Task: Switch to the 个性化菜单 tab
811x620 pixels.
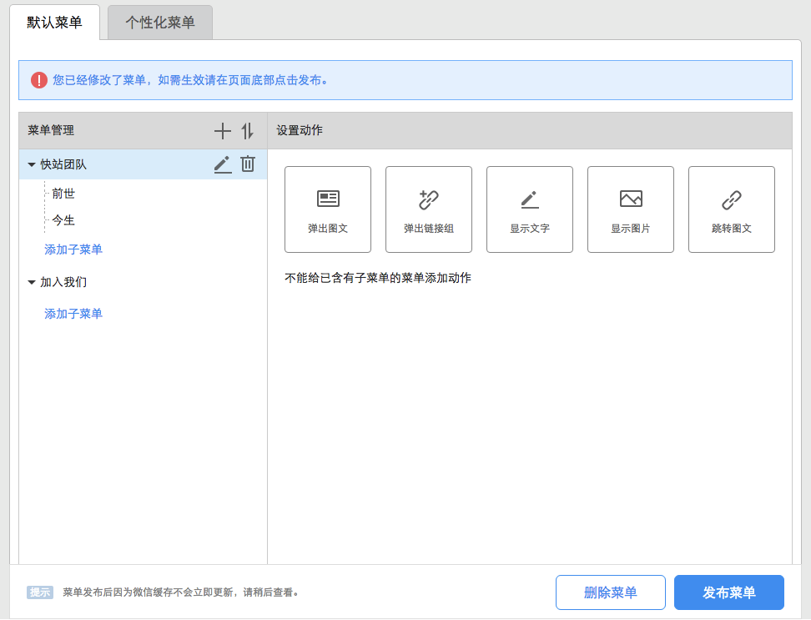Action: pos(160,23)
